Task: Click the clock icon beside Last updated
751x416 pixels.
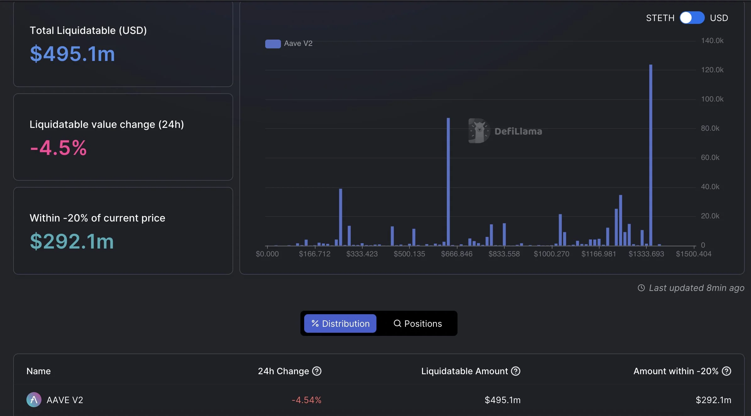Action: pyautogui.click(x=641, y=288)
